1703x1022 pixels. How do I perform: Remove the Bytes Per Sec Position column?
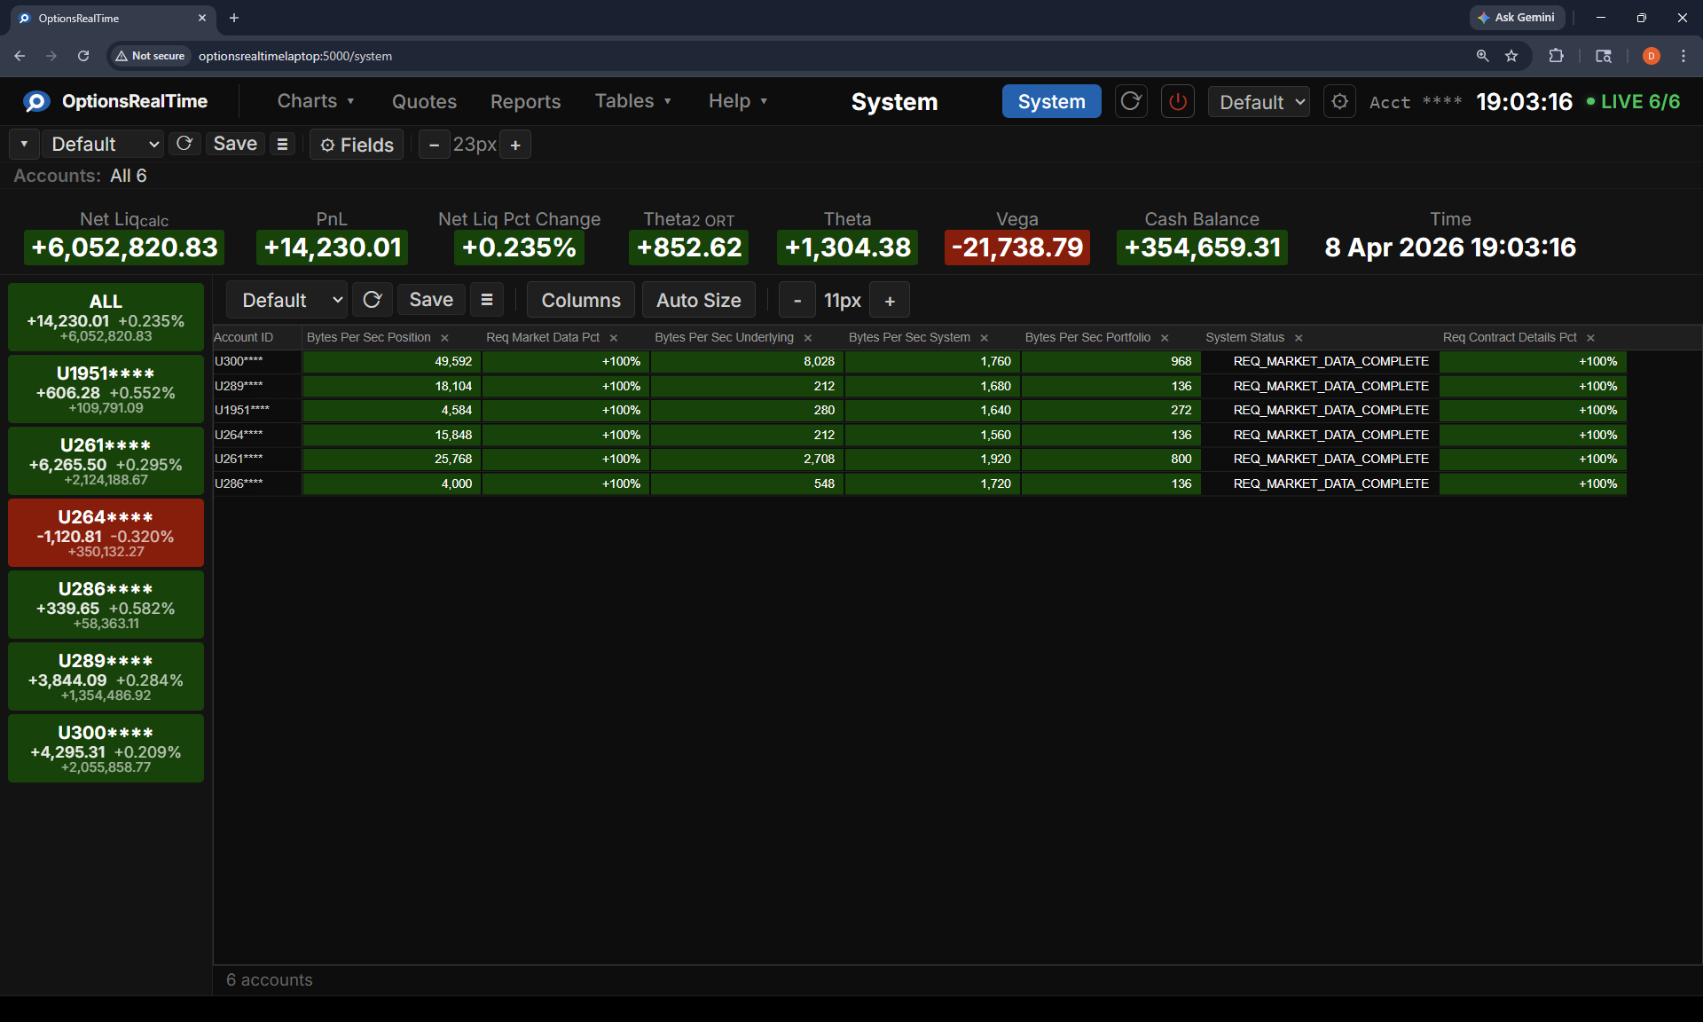click(445, 338)
